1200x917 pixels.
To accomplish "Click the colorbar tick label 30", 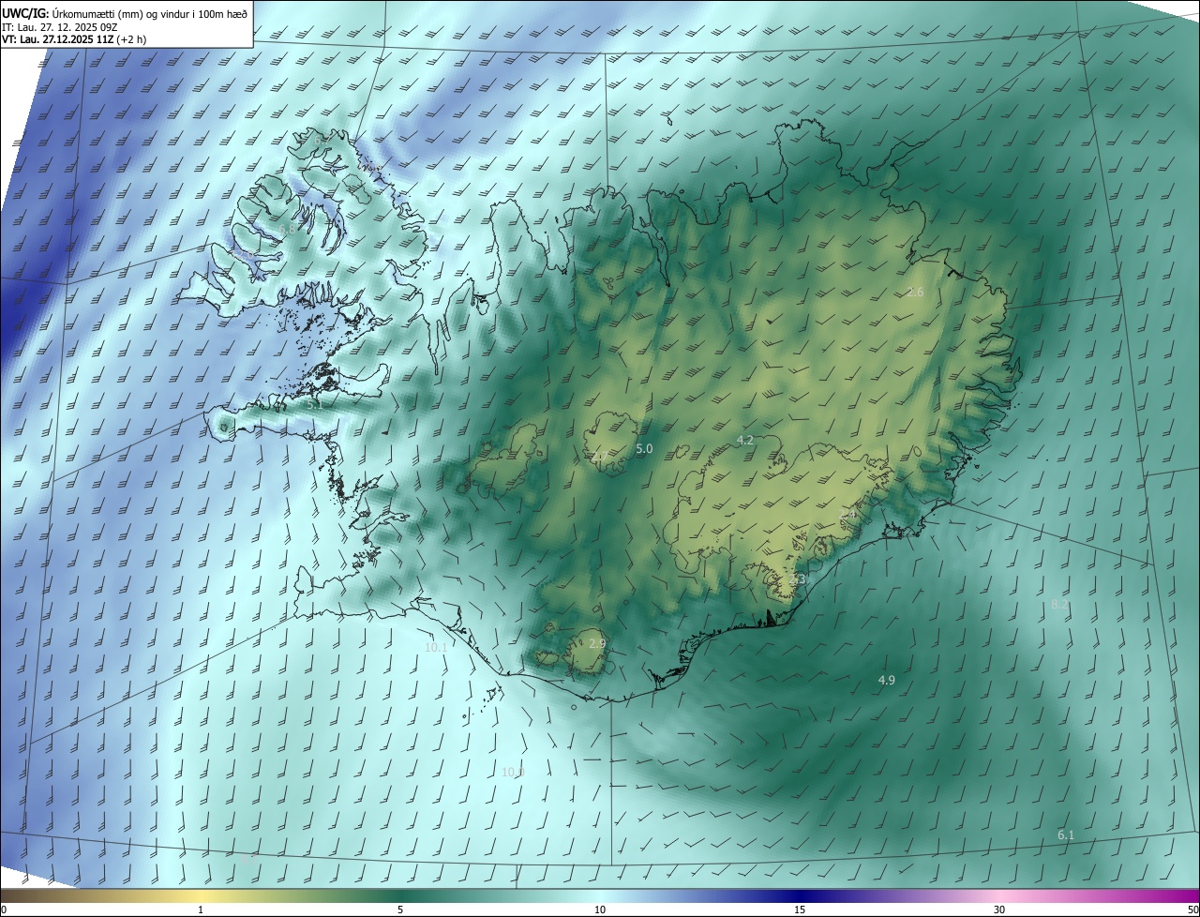I will pyautogui.click(x=999, y=910).
